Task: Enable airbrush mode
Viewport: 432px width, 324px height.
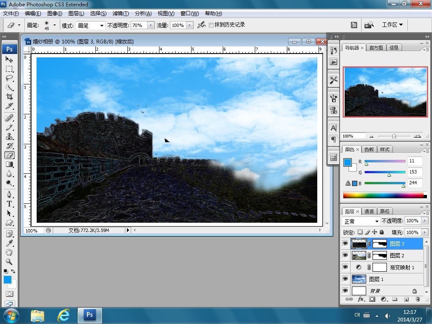Action: [x=201, y=25]
